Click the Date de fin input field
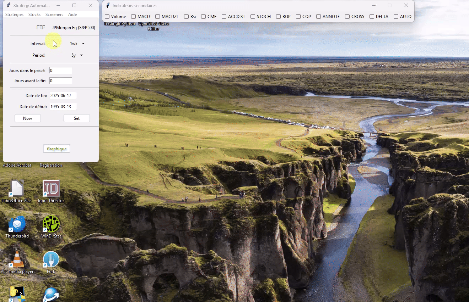The height and width of the screenshot is (302, 469). pos(63,96)
